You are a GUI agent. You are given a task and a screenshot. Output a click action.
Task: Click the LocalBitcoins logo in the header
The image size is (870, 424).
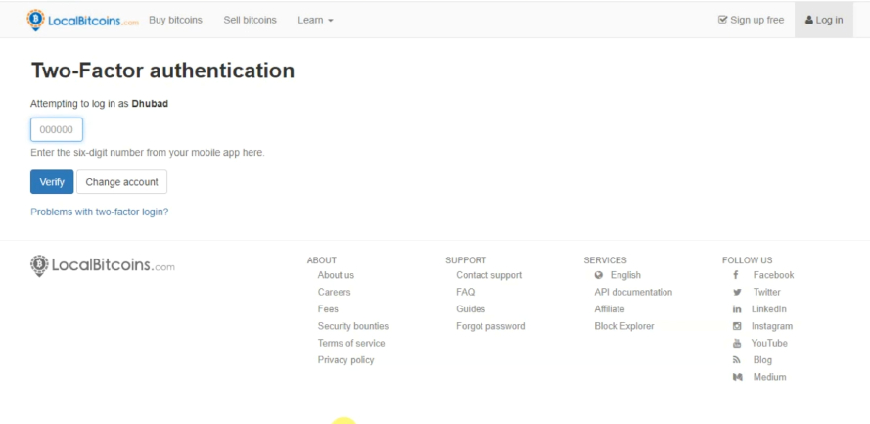tap(82, 20)
